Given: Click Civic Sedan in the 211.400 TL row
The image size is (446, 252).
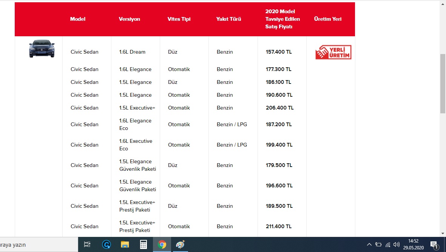Looking at the screenshot, I should tap(85, 227).
